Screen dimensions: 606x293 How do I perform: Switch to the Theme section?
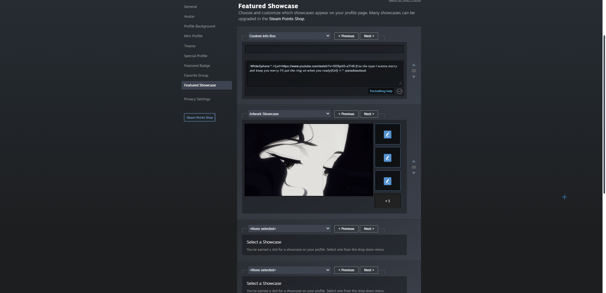coord(190,46)
